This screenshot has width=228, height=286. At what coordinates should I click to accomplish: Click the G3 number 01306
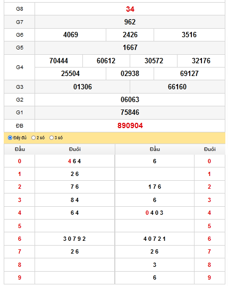coord(82,87)
